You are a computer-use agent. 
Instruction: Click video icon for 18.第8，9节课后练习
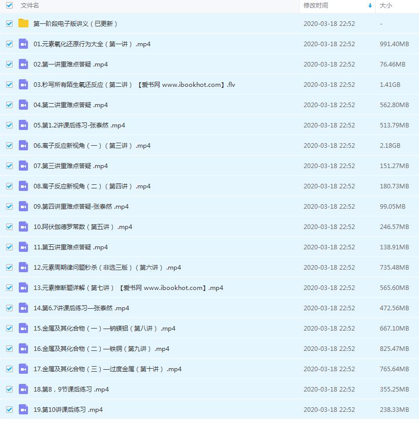click(x=23, y=389)
